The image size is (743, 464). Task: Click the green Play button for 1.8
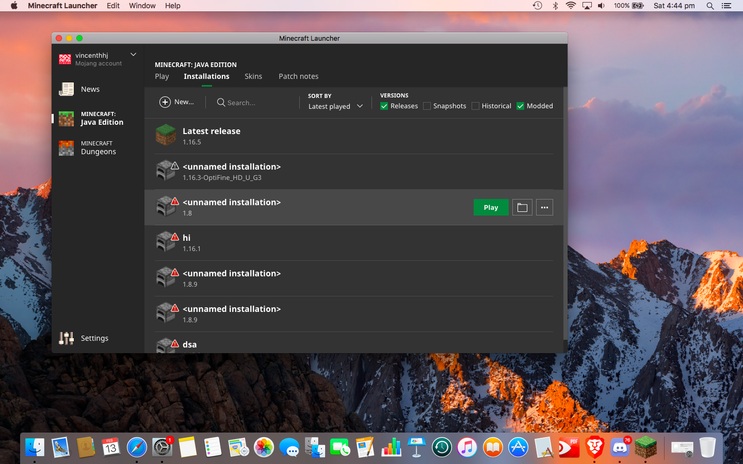coord(491,207)
